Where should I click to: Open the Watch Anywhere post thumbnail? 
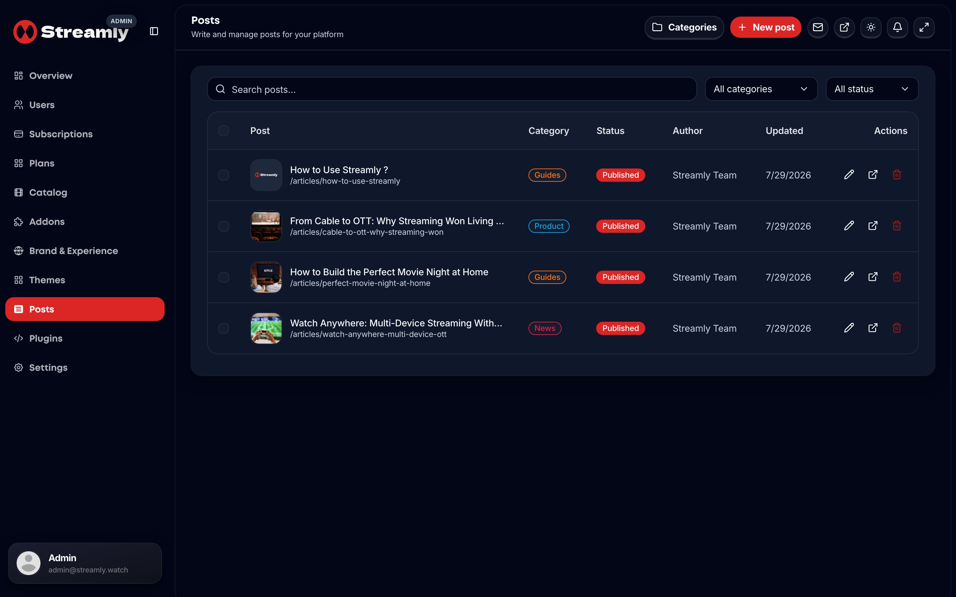coord(266,328)
